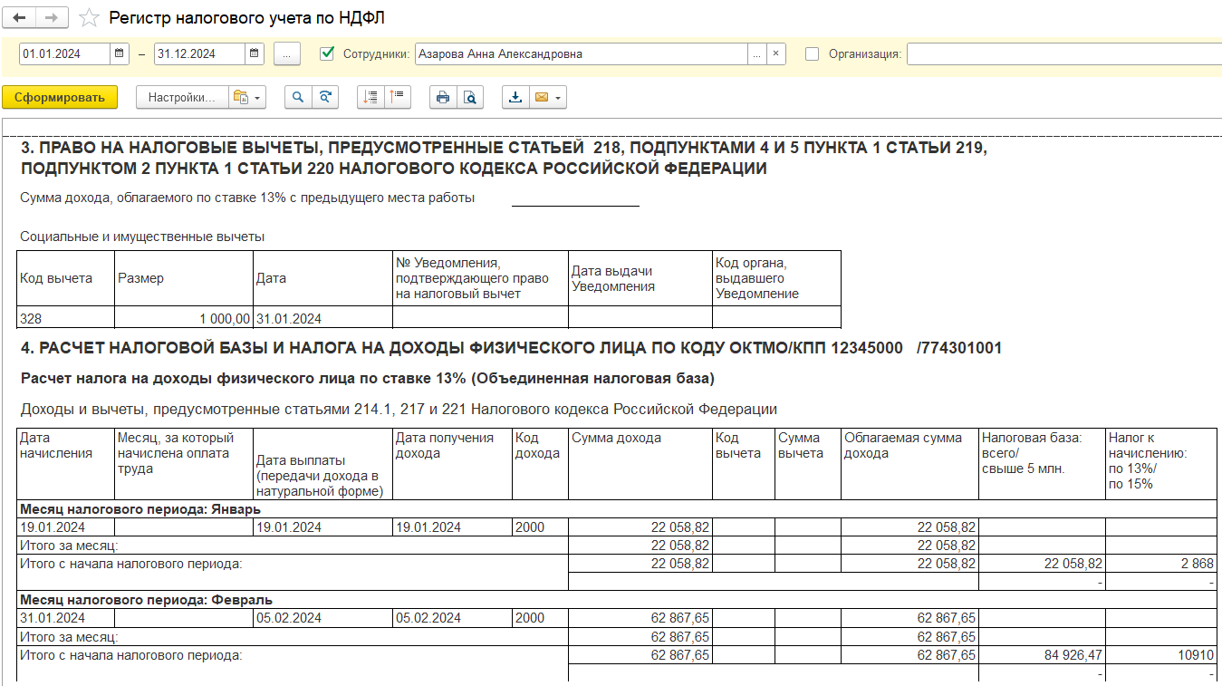The height and width of the screenshot is (686, 1222).
Task: Select section 4 heading with ОКТМО/КПП 12345000
Action: click(x=511, y=348)
